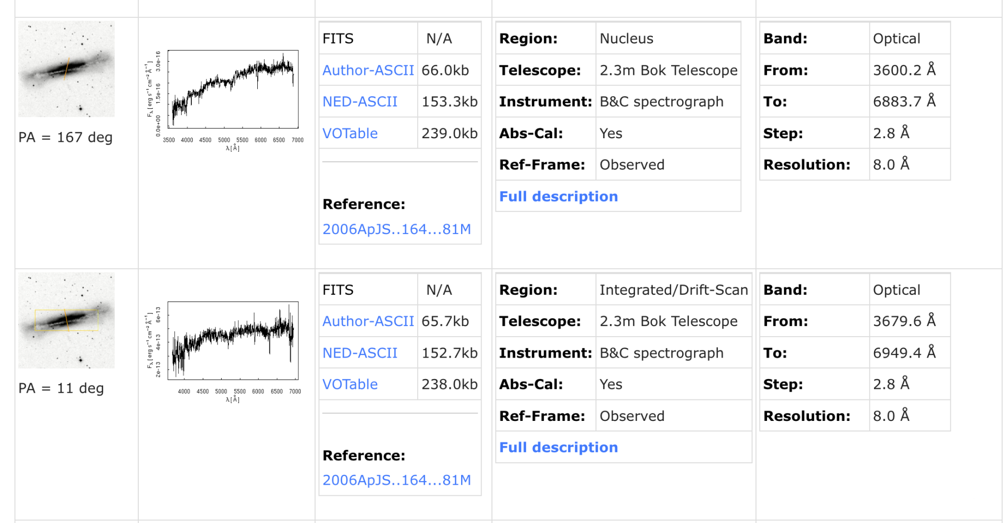Screen dimensions: 1006x523
Task: Open Full description for Nucleus region
Action: tap(559, 196)
